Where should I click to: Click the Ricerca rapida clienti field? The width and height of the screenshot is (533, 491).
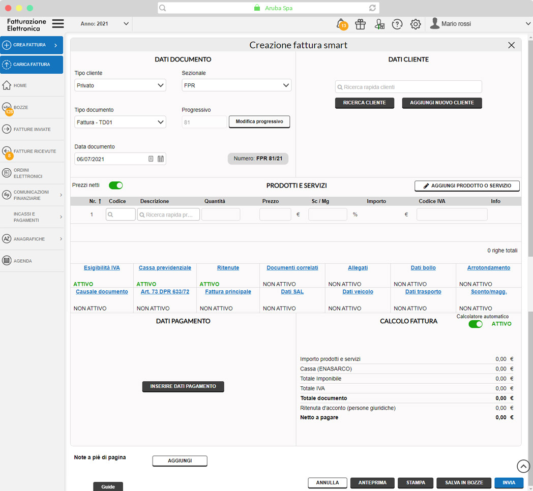[x=408, y=87]
